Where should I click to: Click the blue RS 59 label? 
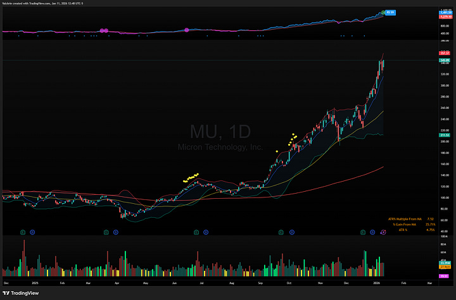pyautogui.click(x=390, y=13)
